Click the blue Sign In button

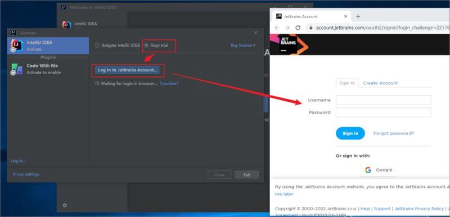(350, 133)
